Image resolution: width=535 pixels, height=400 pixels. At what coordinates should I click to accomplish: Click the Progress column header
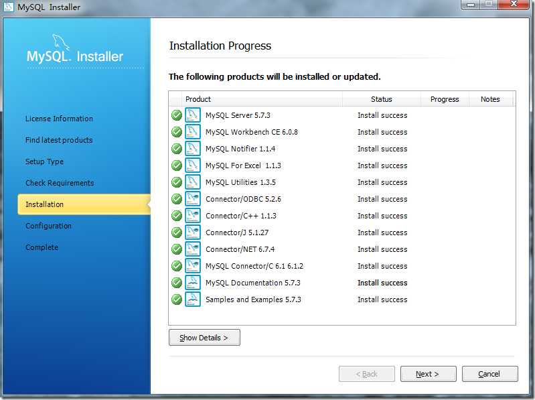tap(445, 99)
